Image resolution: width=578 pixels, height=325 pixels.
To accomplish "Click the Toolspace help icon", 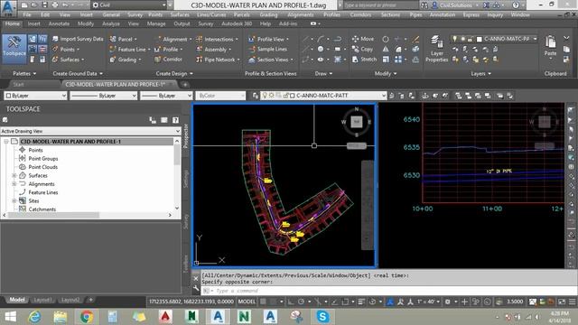I will coord(175,120).
